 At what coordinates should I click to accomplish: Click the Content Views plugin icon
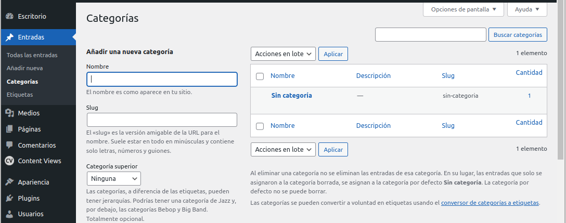(9, 161)
